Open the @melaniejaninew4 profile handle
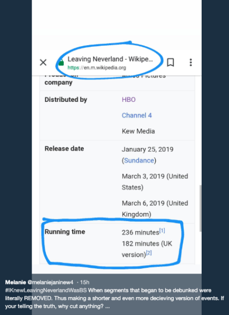This screenshot has width=229, height=315. point(51,282)
